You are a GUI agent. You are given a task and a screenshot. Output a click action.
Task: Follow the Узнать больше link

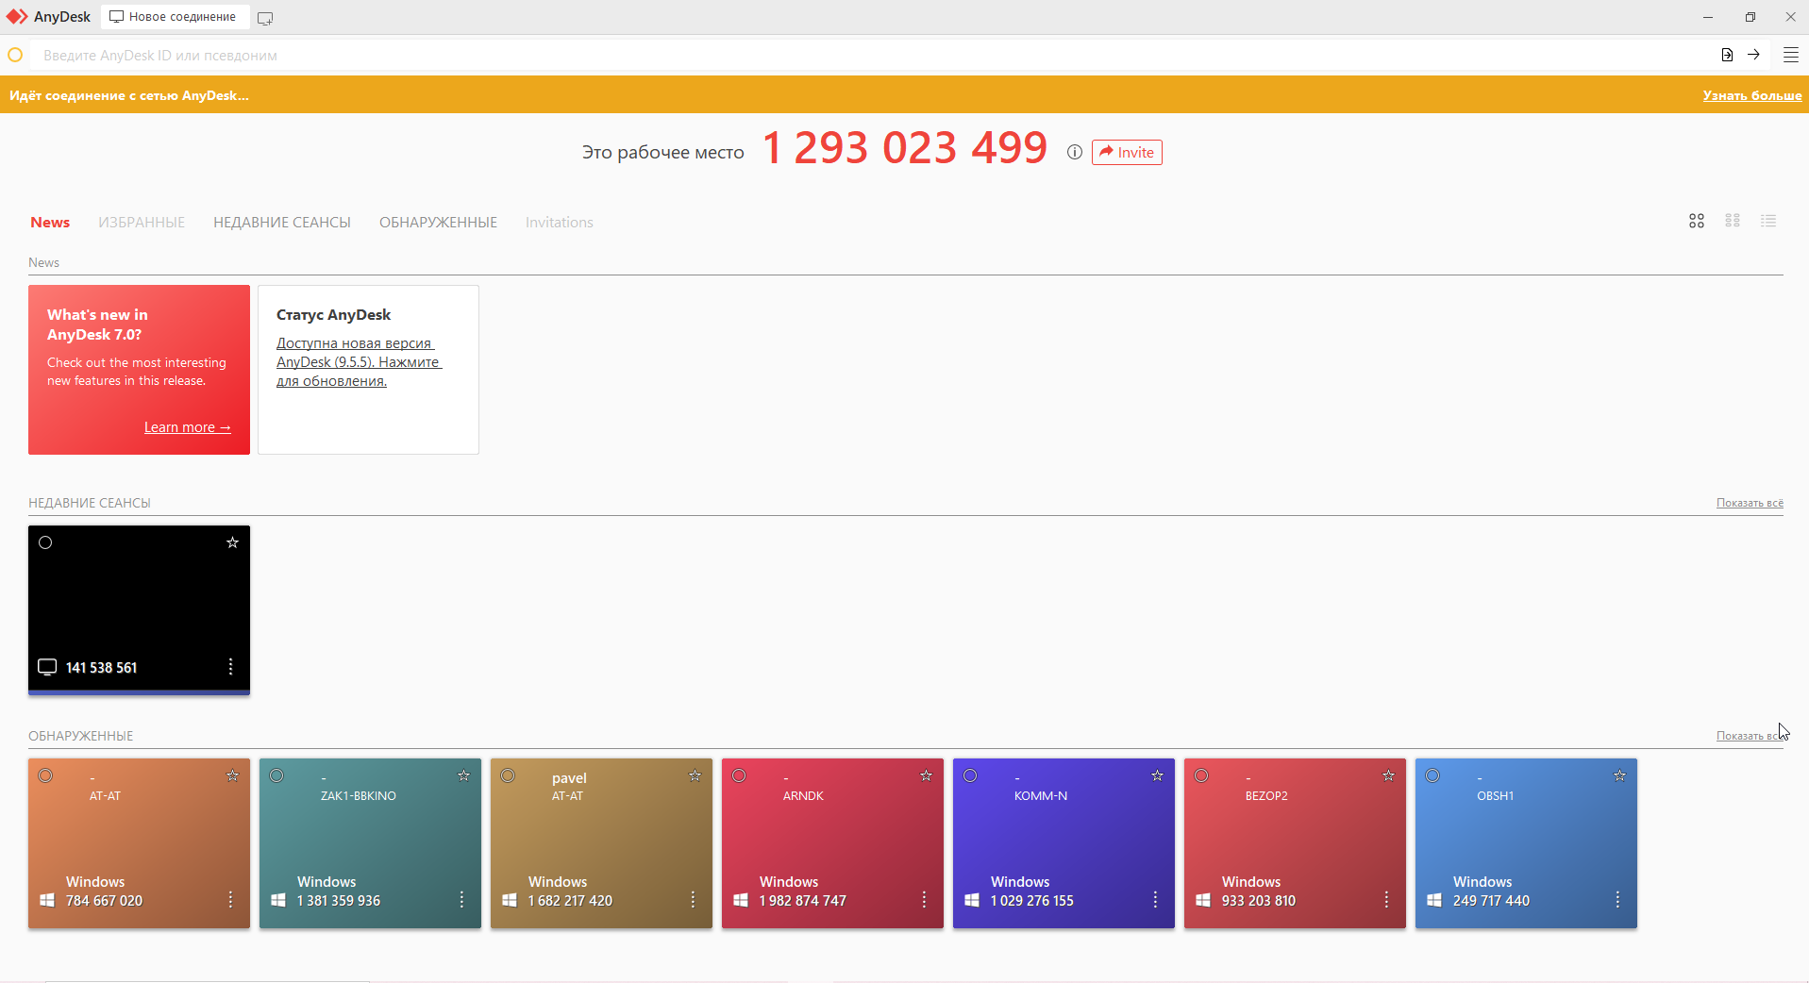1752,95
